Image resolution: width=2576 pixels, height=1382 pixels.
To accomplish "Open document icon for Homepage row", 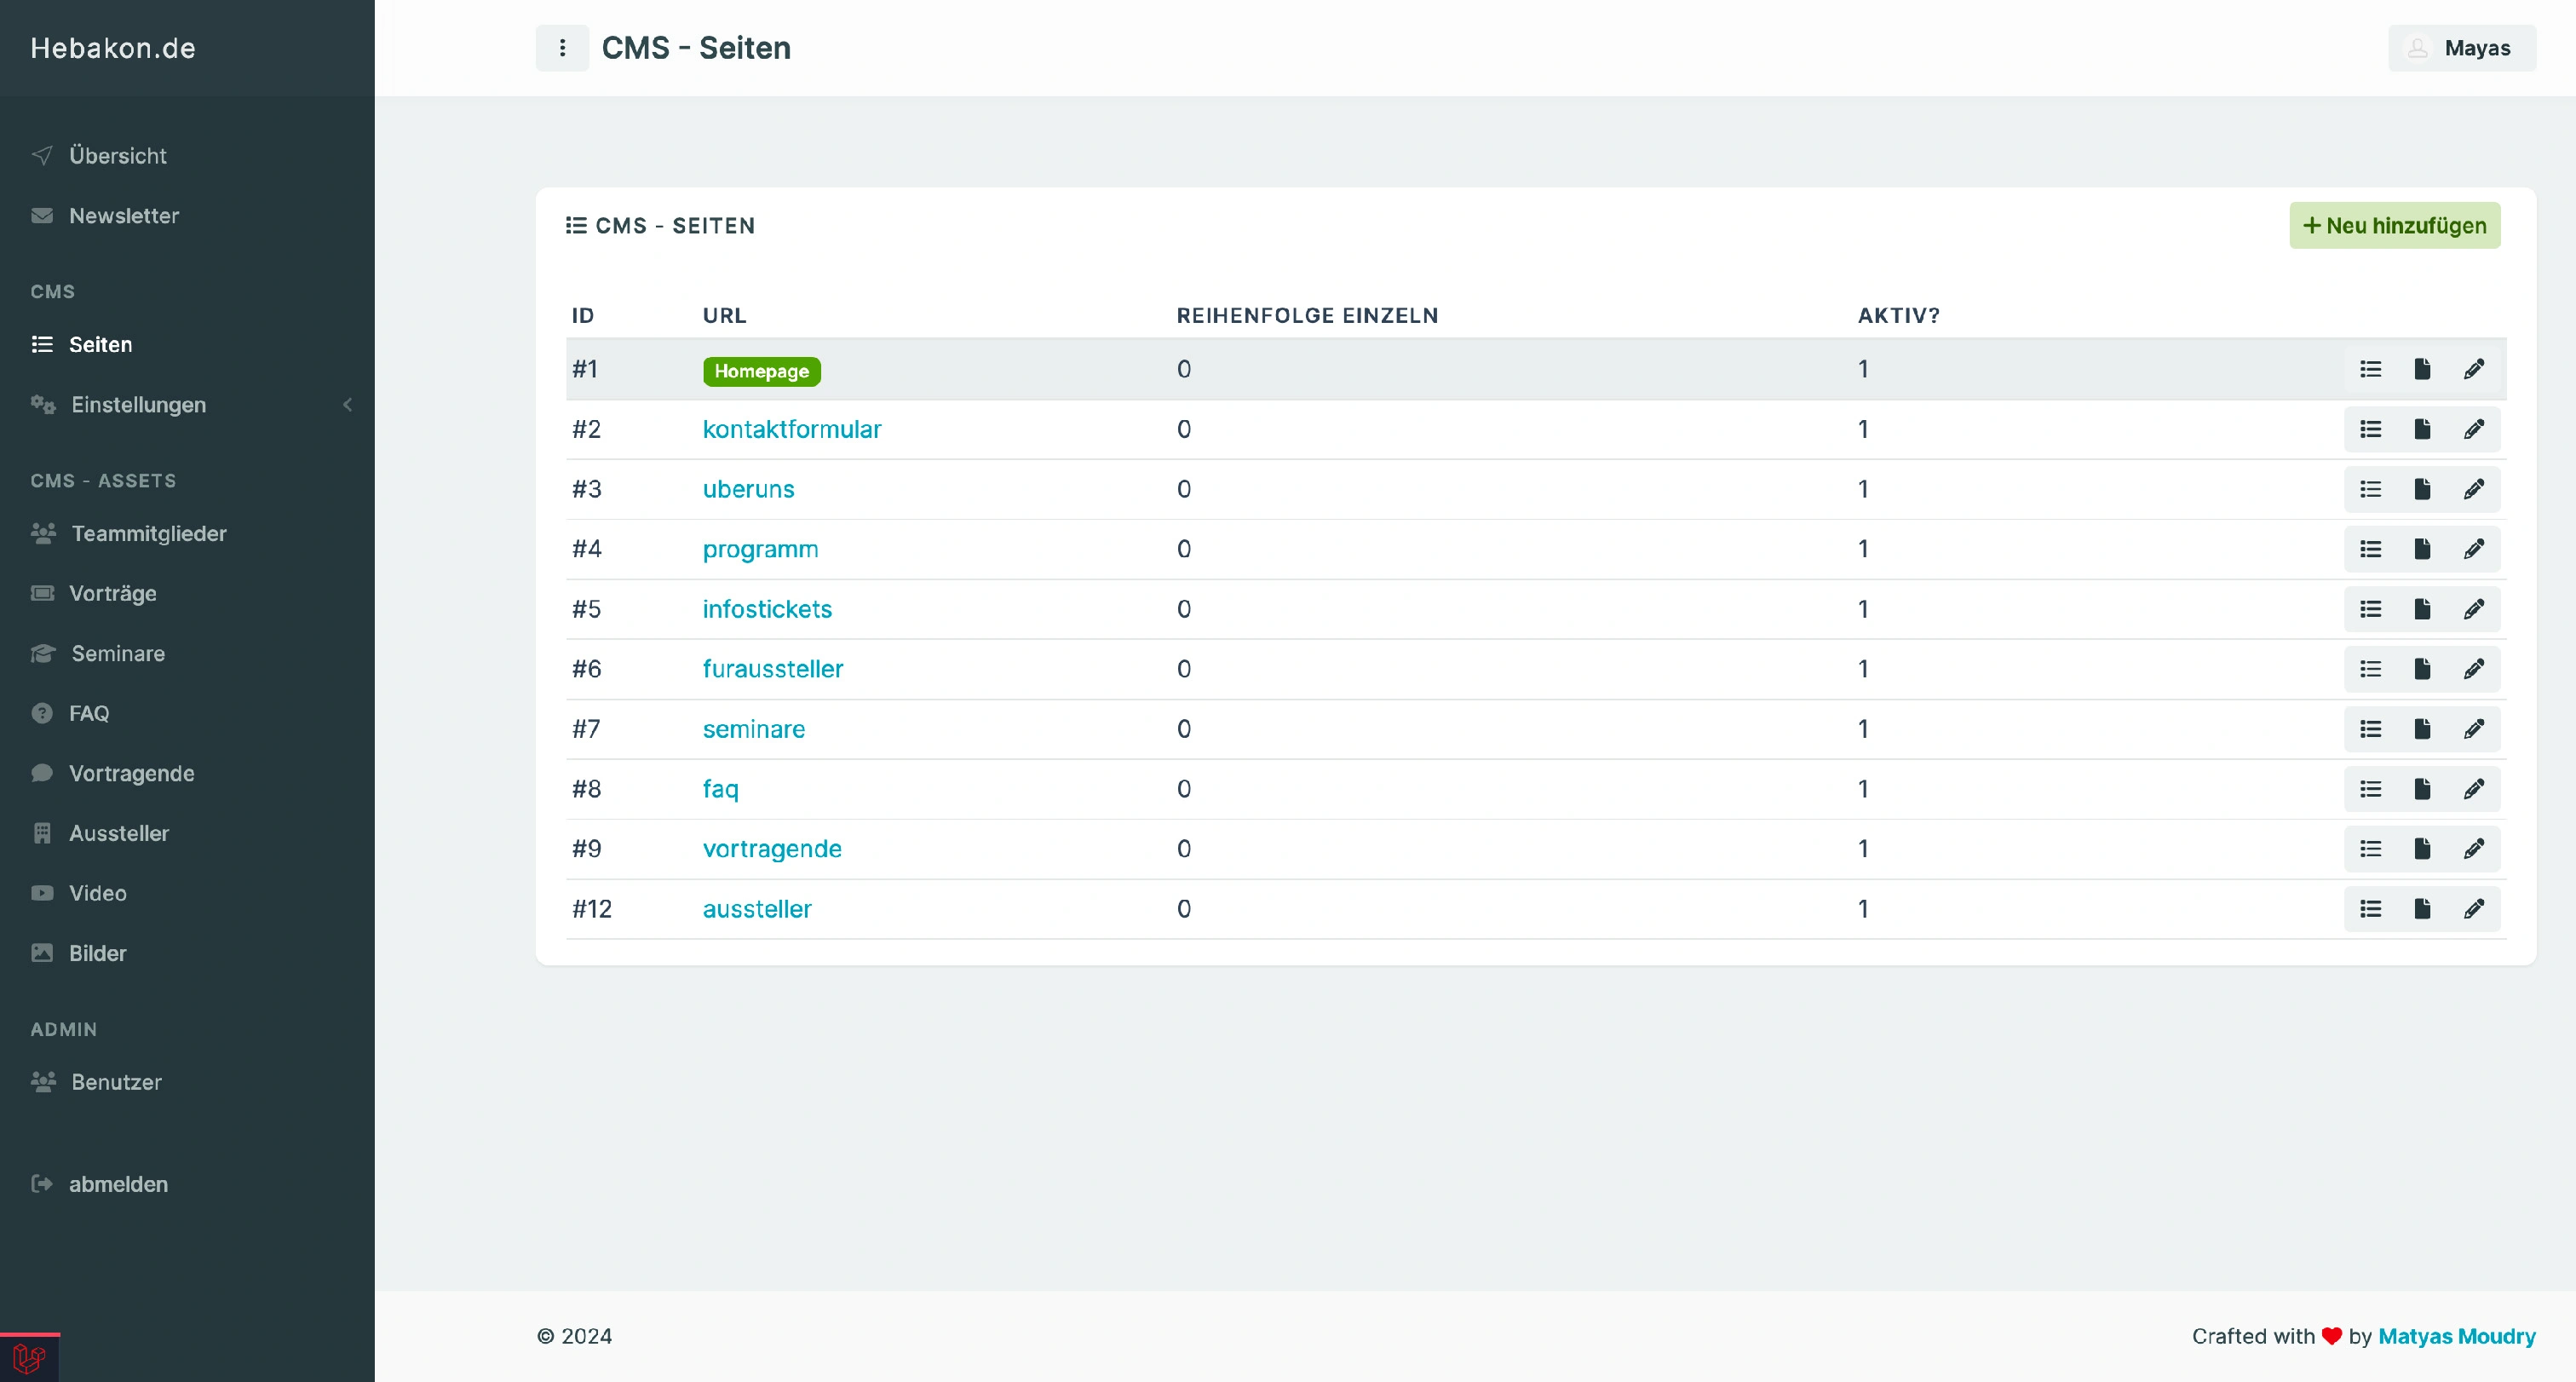I will point(2422,369).
